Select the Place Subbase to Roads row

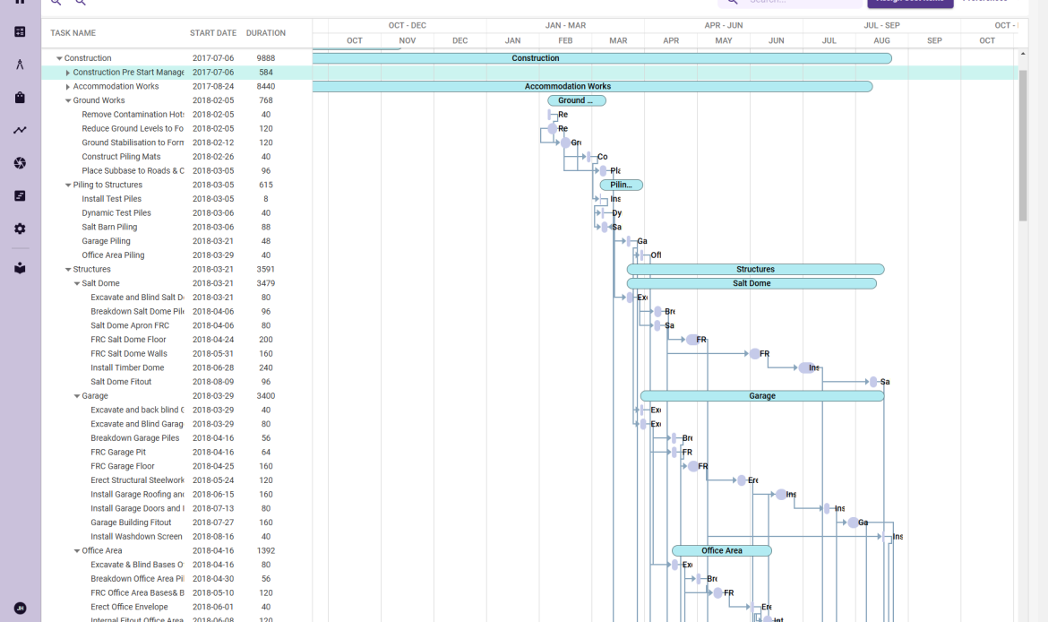tap(176, 170)
